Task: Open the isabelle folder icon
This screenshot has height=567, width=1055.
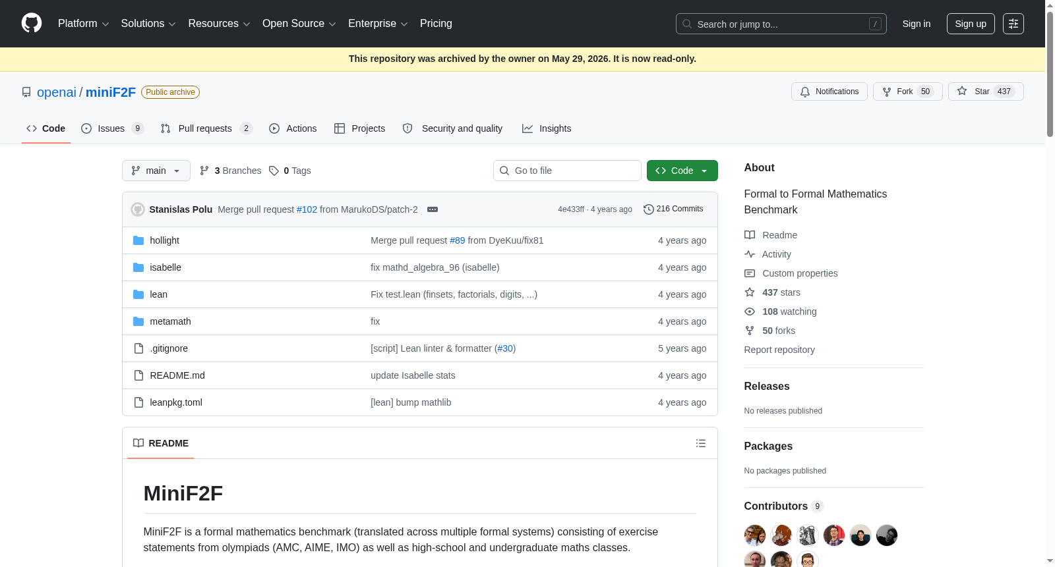Action: coord(138,267)
